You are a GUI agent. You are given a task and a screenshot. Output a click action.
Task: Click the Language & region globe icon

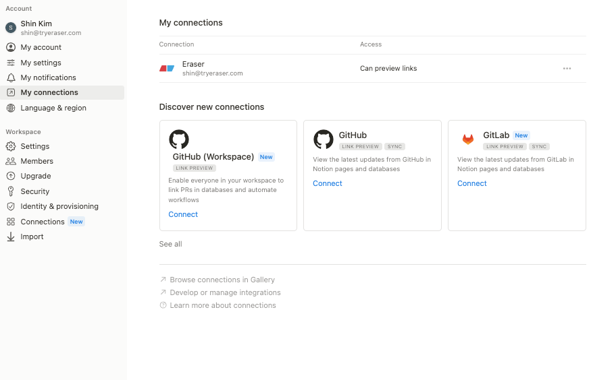11,108
